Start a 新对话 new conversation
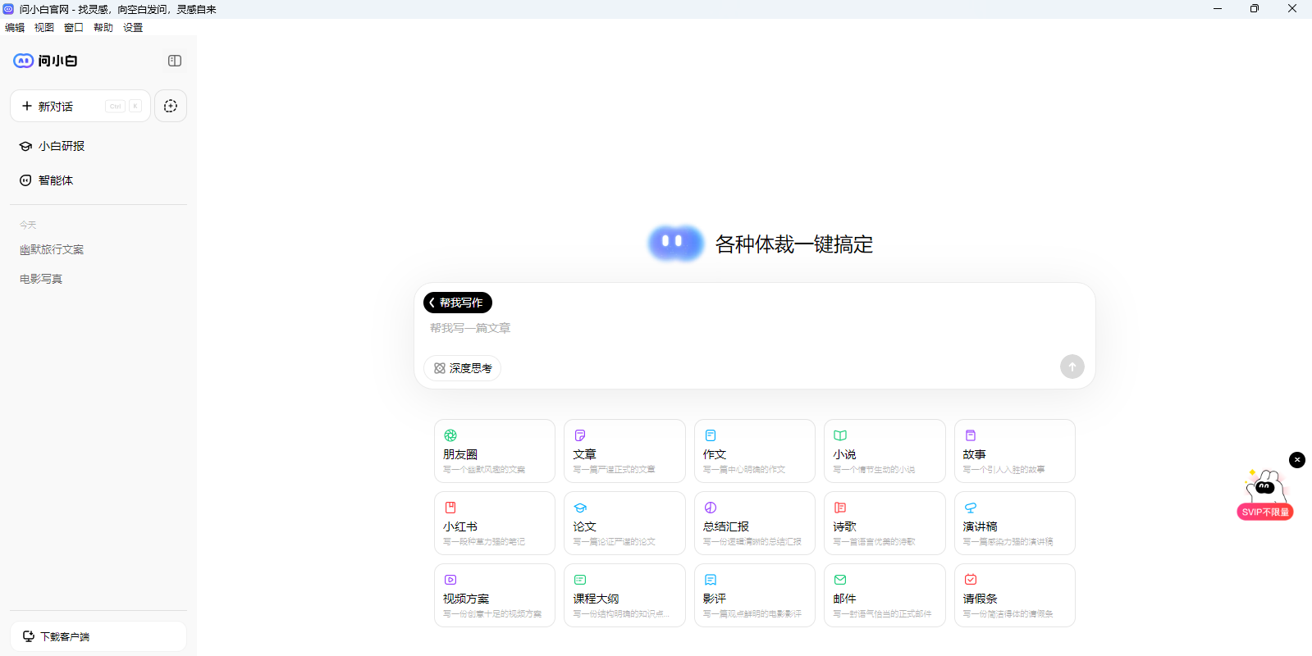 point(80,106)
